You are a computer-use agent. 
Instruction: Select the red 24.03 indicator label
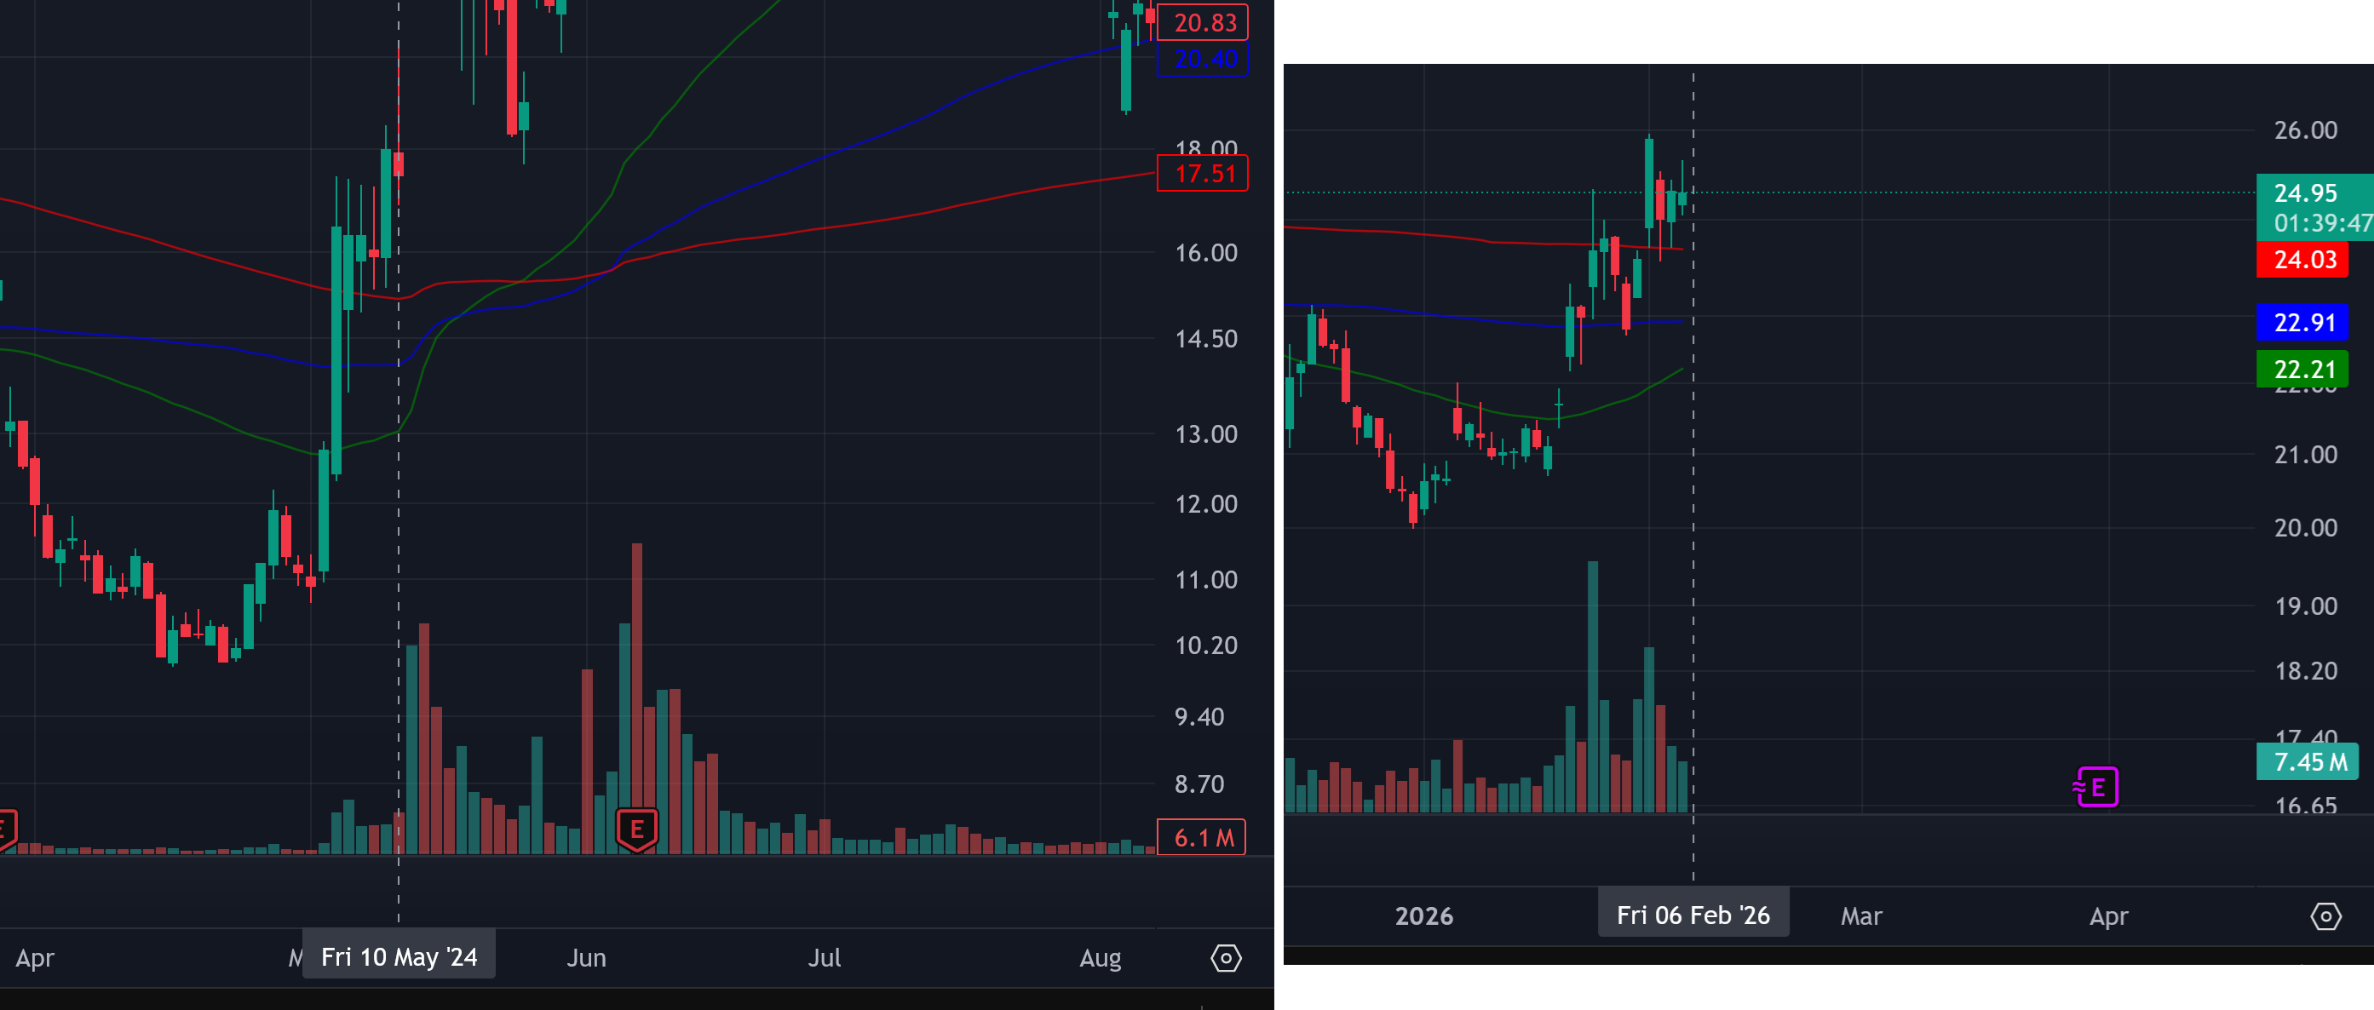2303,260
